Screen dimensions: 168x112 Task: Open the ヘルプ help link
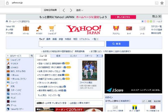pyautogui.click(x=159, y=22)
